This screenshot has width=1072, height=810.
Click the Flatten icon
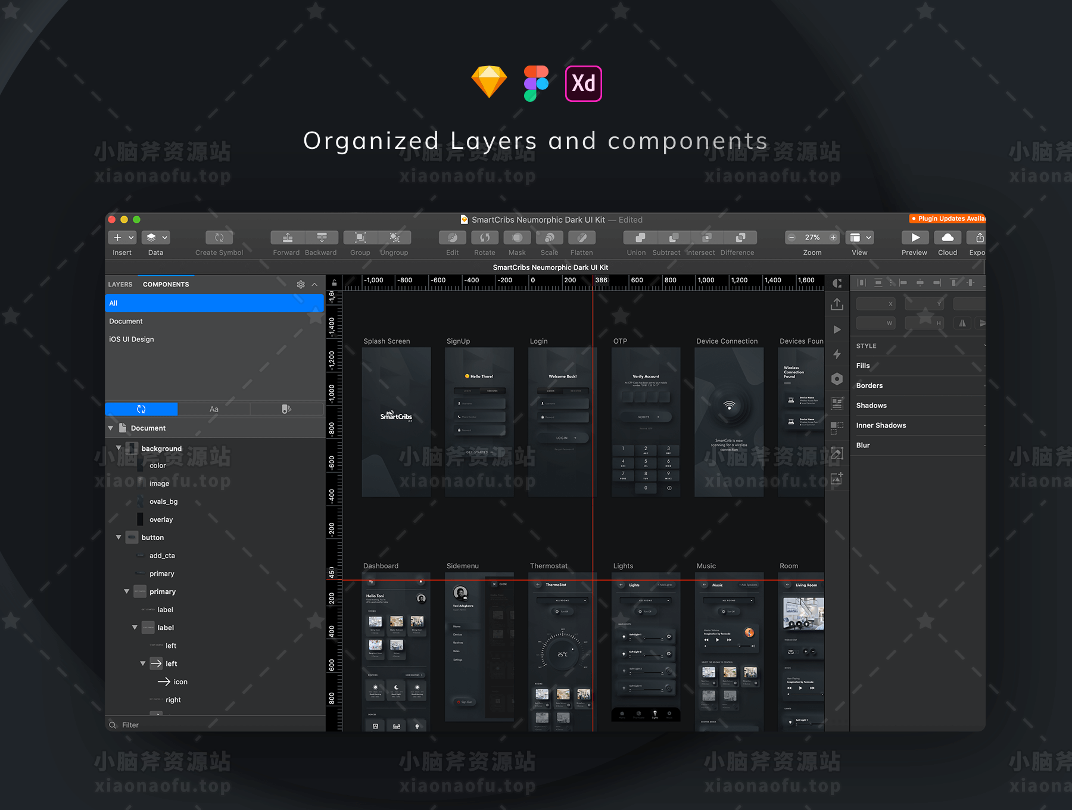tap(582, 238)
